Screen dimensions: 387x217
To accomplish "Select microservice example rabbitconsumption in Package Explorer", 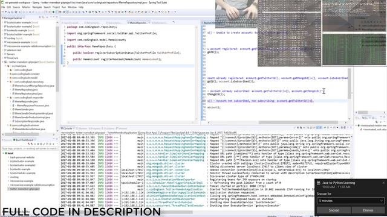I will [29, 46].
